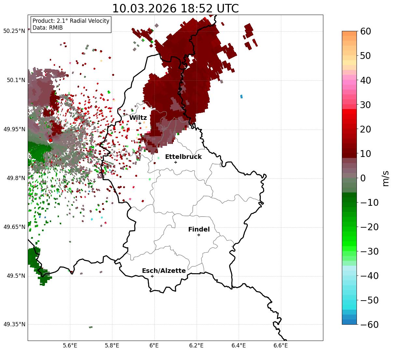Screen dimensions: 393x352
Task: Click the Esch/Alzette station cross marker
Action: click(x=152, y=276)
